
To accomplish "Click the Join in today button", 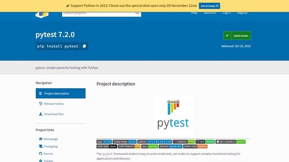I will point(210,6).
